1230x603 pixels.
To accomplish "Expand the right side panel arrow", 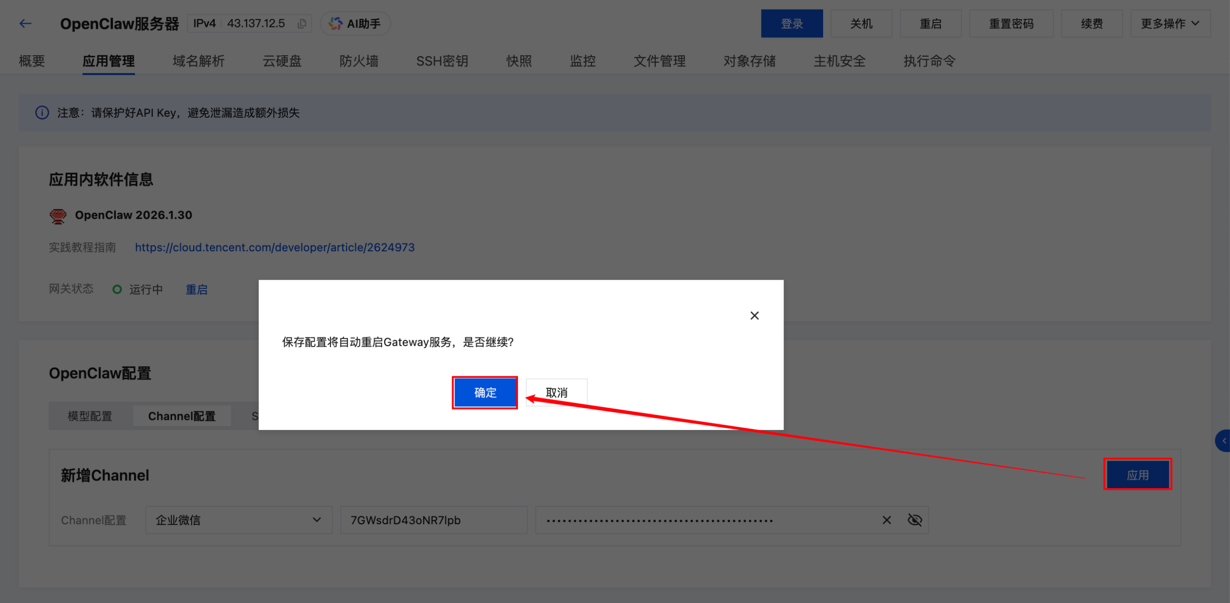I will click(x=1223, y=441).
